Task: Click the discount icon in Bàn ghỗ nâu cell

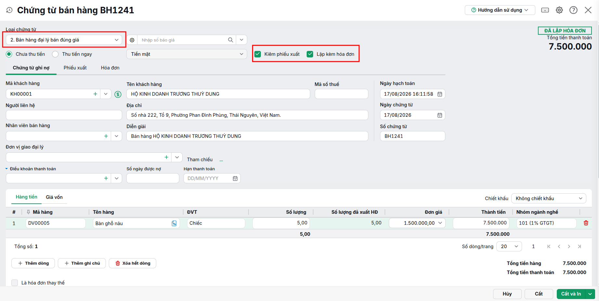Action: click(174, 223)
